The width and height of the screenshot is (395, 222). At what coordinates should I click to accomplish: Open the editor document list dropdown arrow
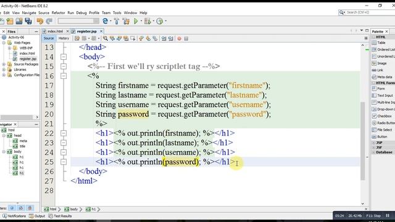(362, 30)
